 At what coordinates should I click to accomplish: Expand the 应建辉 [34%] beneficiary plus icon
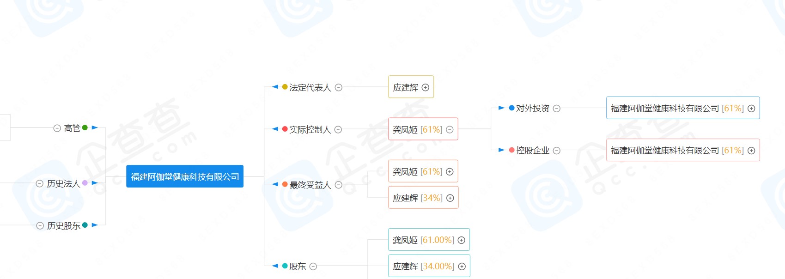tap(450, 198)
